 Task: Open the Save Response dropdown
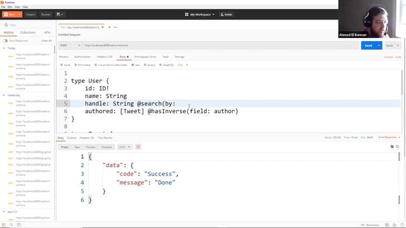(x=389, y=137)
